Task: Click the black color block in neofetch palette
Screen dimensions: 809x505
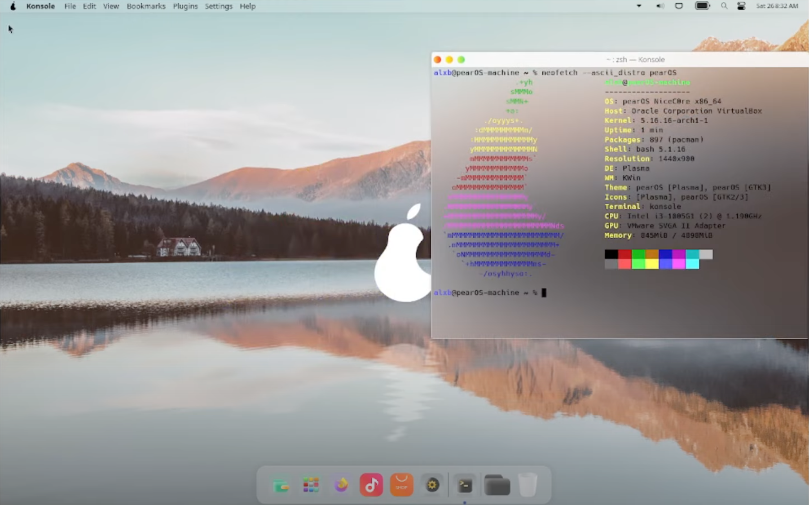Action: [x=611, y=254]
